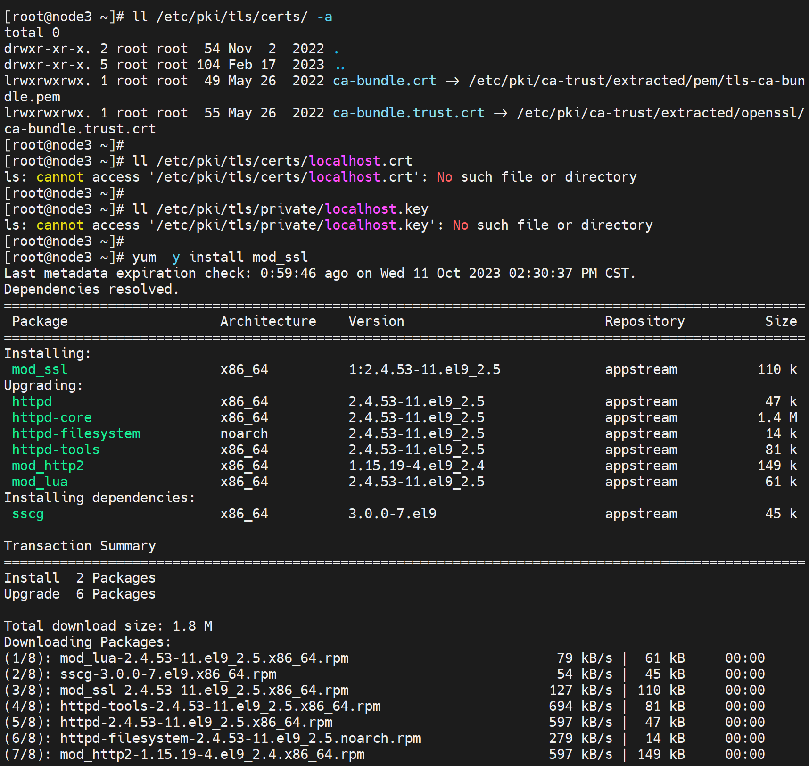Click the ca-bundle.trust.crt symlink name

click(x=408, y=113)
